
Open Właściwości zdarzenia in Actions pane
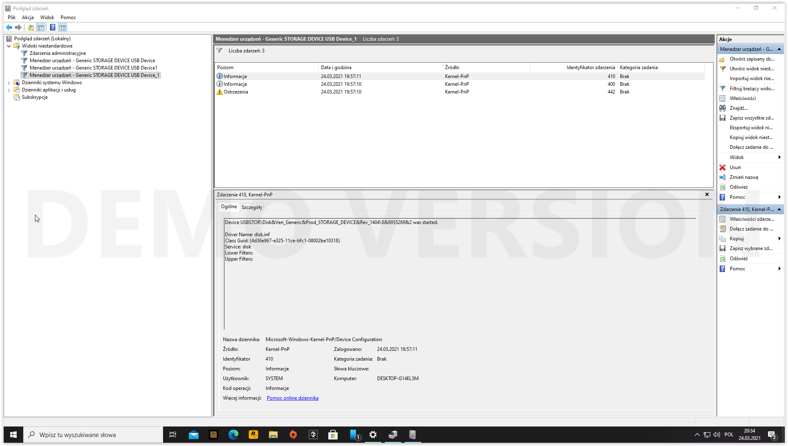pos(751,219)
